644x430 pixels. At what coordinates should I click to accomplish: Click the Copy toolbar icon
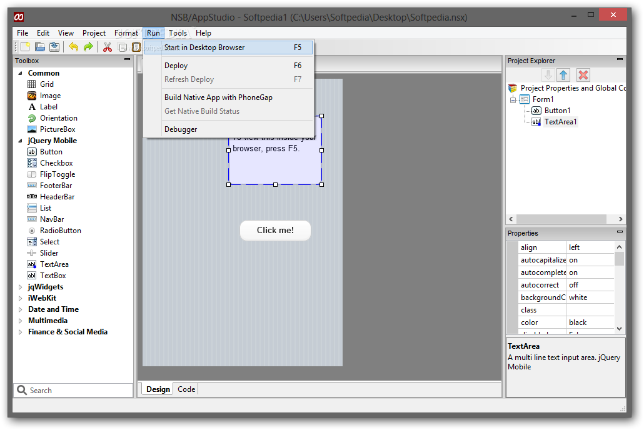pyautogui.click(x=123, y=47)
